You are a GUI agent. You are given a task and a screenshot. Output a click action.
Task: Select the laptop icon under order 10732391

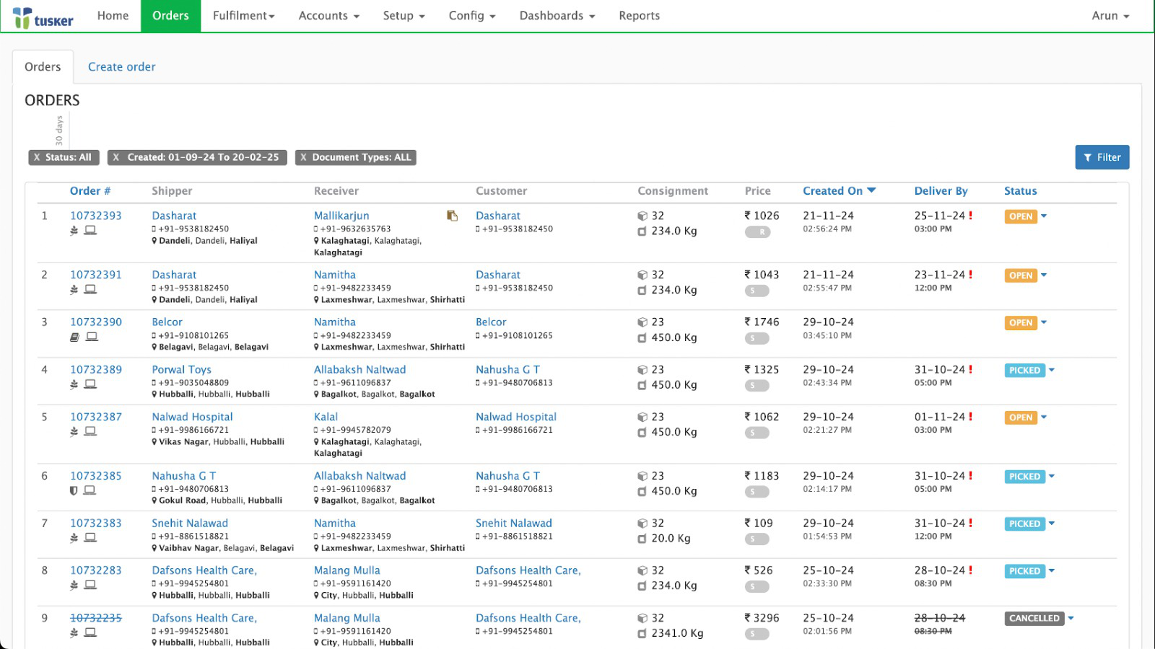point(90,289)
